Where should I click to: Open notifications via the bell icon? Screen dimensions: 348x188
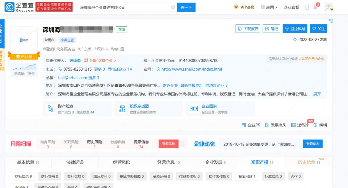point(314,7)
